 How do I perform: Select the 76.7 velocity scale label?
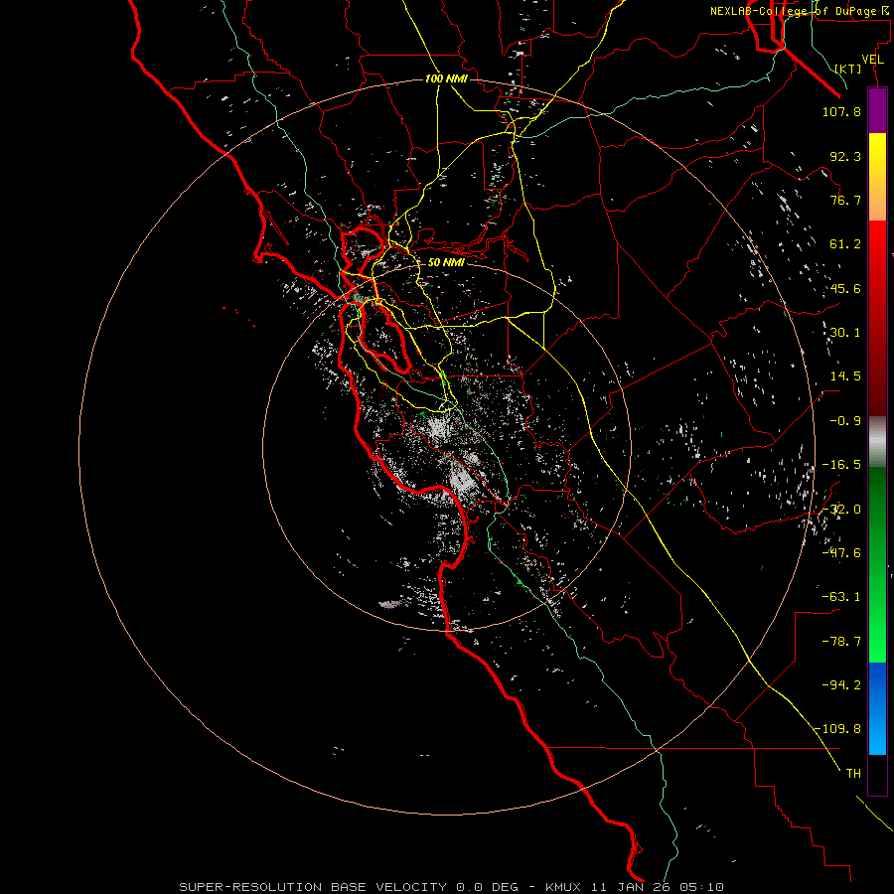845,200
